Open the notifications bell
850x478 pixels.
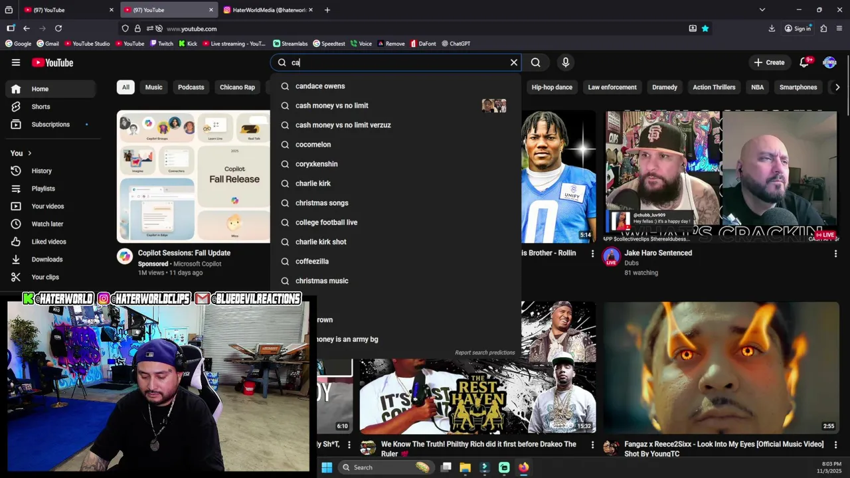pos(804,62)
